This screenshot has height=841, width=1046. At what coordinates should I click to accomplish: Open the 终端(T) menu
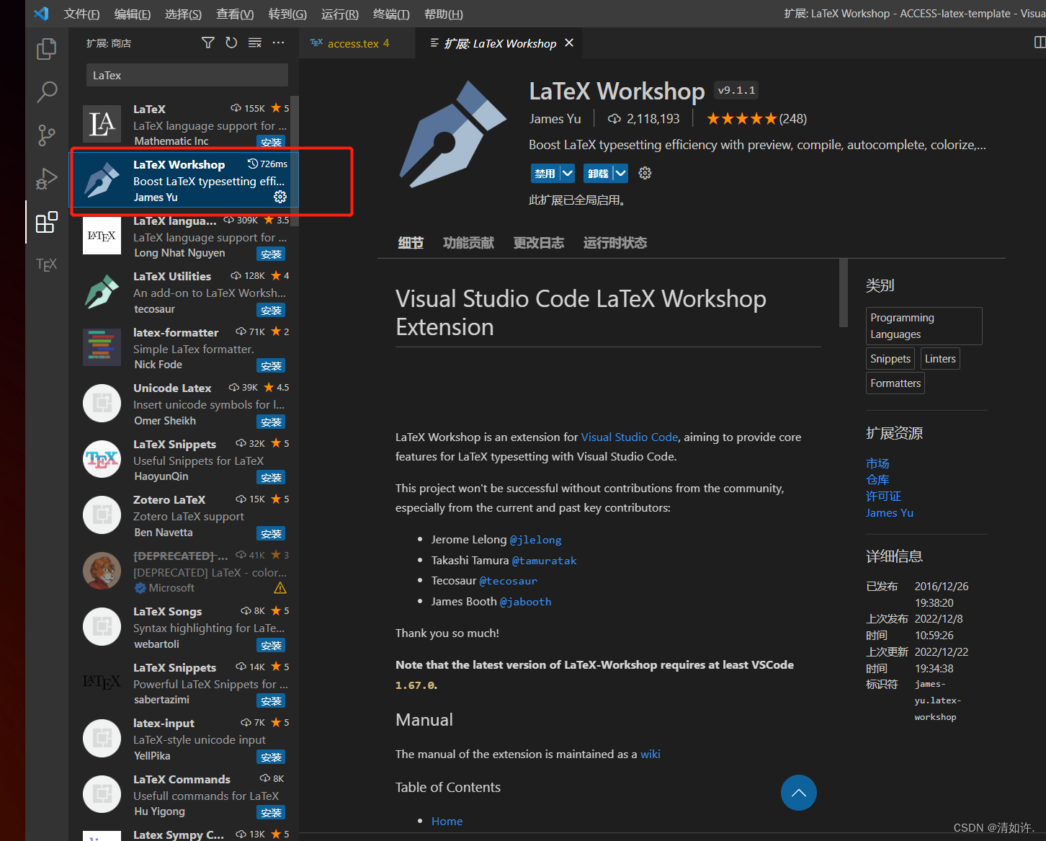click(x=391, y=14)
